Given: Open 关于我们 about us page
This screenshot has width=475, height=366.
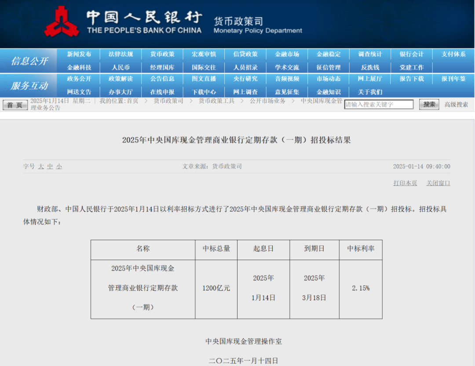Looking at the screenshot, I should [370, 92].
